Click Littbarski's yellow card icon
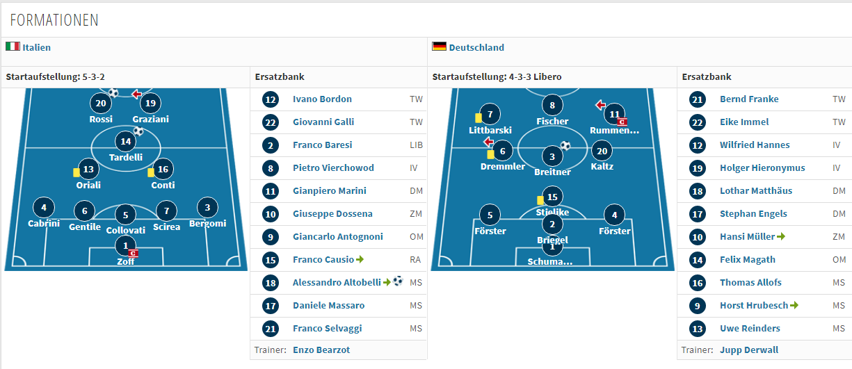The width and height of the screenshot is (852, 369). (x=479, y=118)
